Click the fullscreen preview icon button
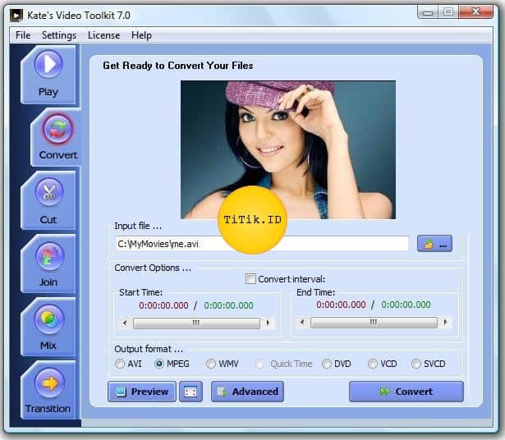This screenshot has height=440, width=505. point(191,392)
